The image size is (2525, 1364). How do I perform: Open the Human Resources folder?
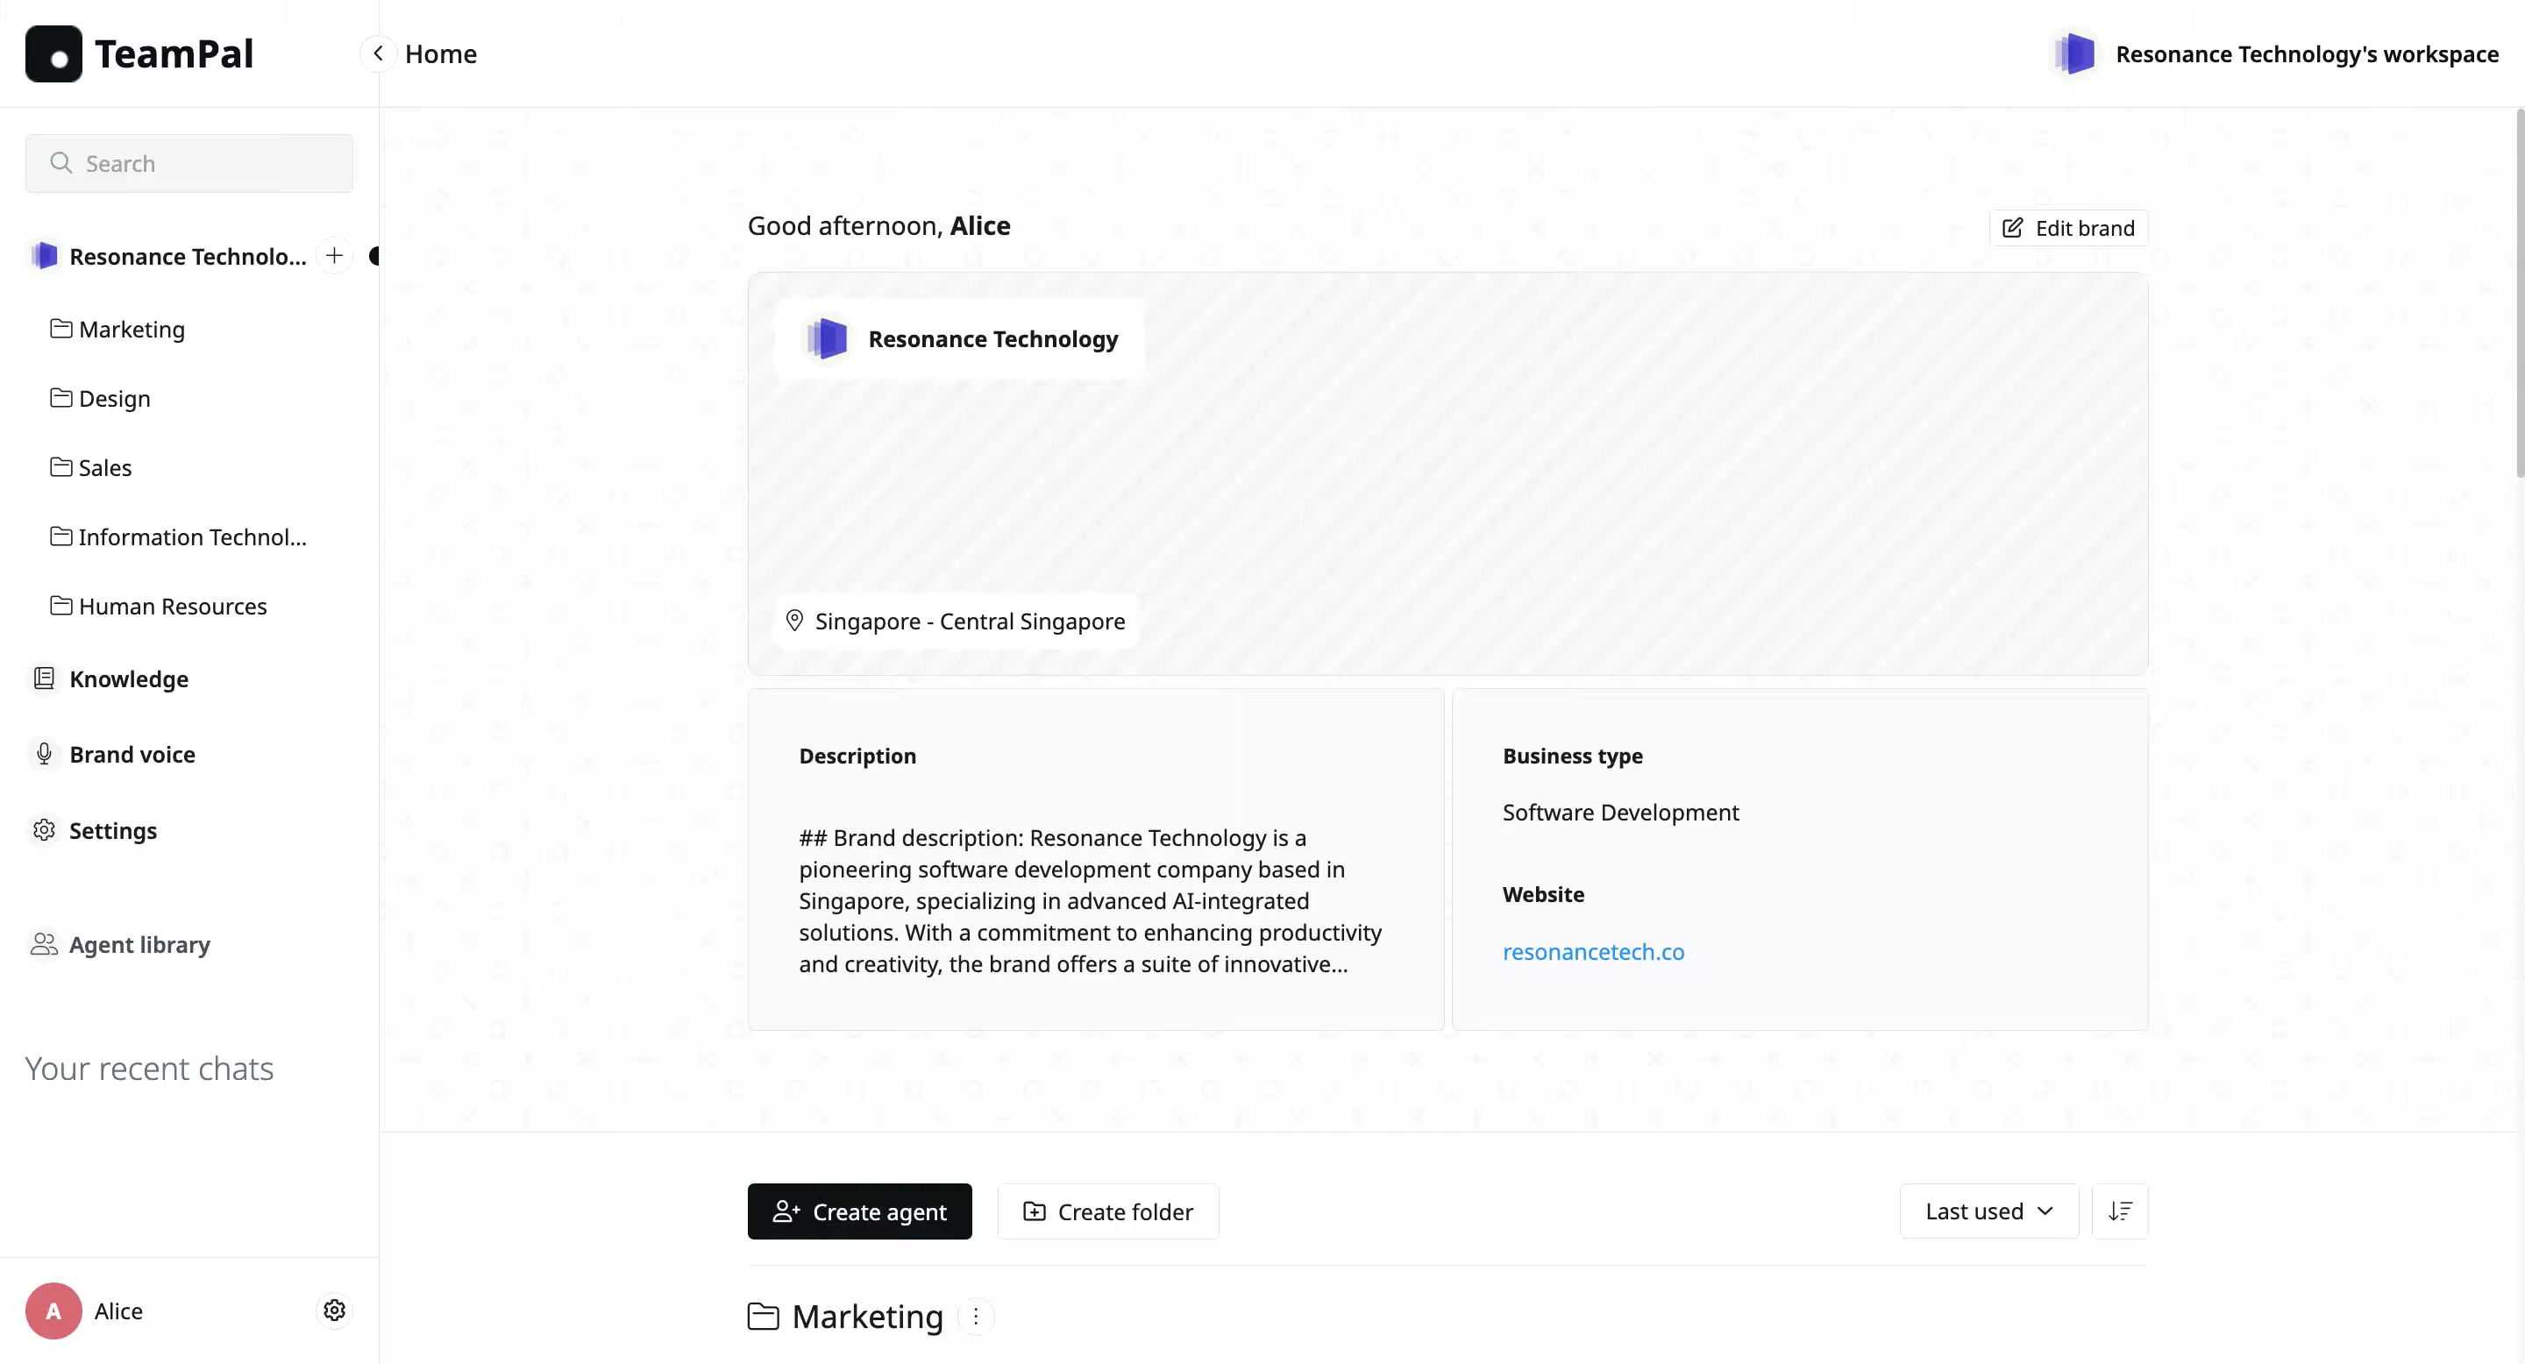tap(172, 607)
